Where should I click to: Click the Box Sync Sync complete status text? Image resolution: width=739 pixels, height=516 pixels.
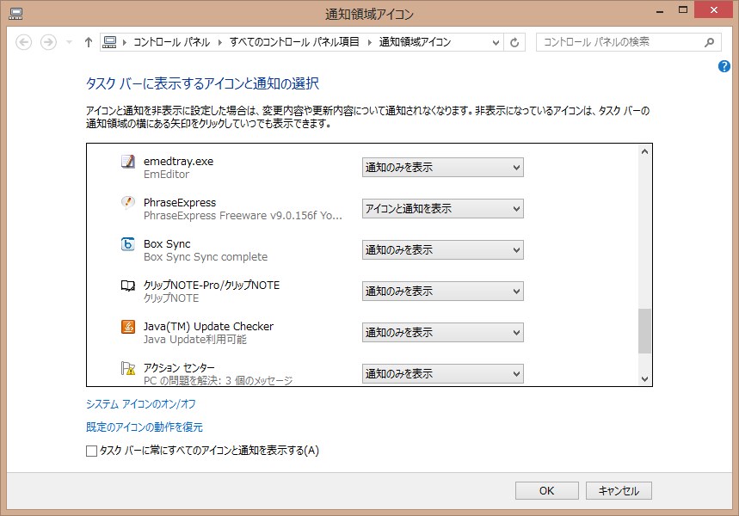pos(206,257)
